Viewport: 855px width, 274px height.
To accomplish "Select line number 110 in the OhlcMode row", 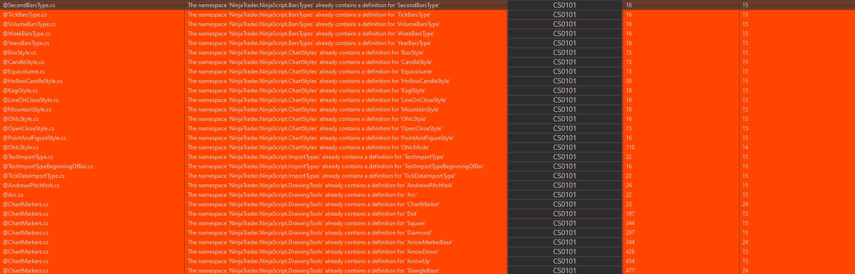I will [630, 147].
